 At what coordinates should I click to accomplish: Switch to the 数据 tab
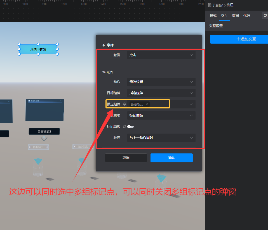coord(236,16)
